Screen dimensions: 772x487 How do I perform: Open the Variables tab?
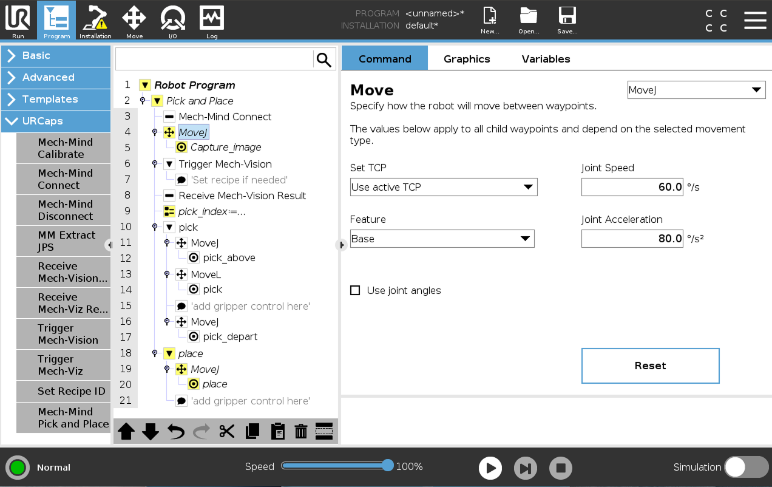pyautogui.click(x=545, y=59)
